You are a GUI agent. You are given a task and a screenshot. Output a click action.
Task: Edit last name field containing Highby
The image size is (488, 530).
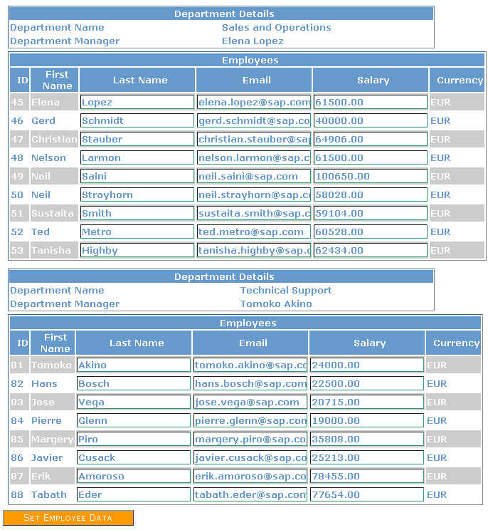click(x=137, y=251)
